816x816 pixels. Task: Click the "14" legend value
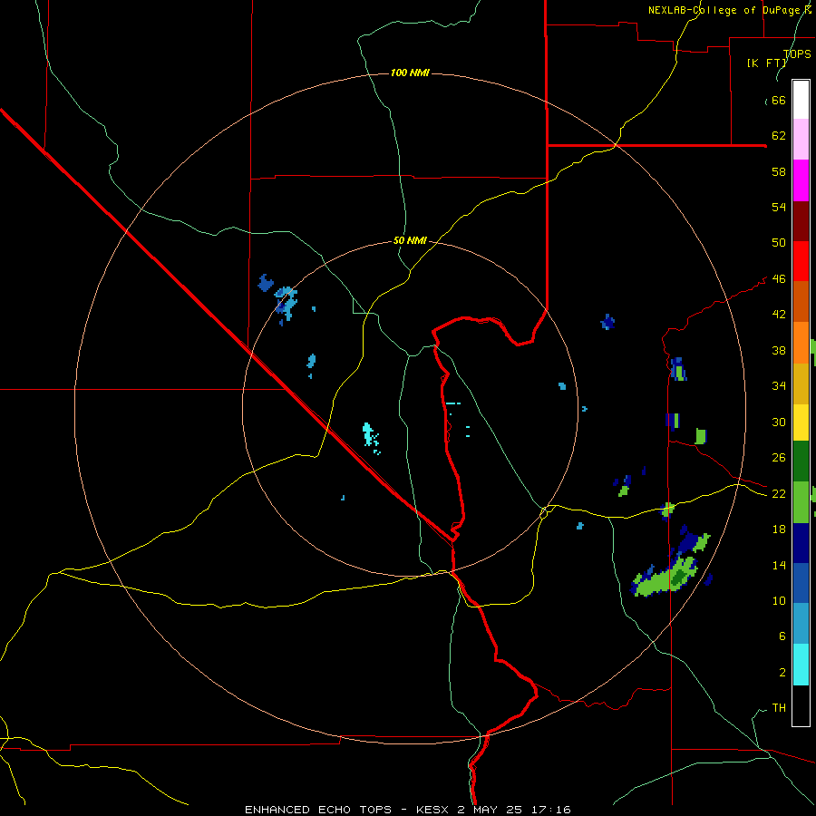[x=779, y=565]
